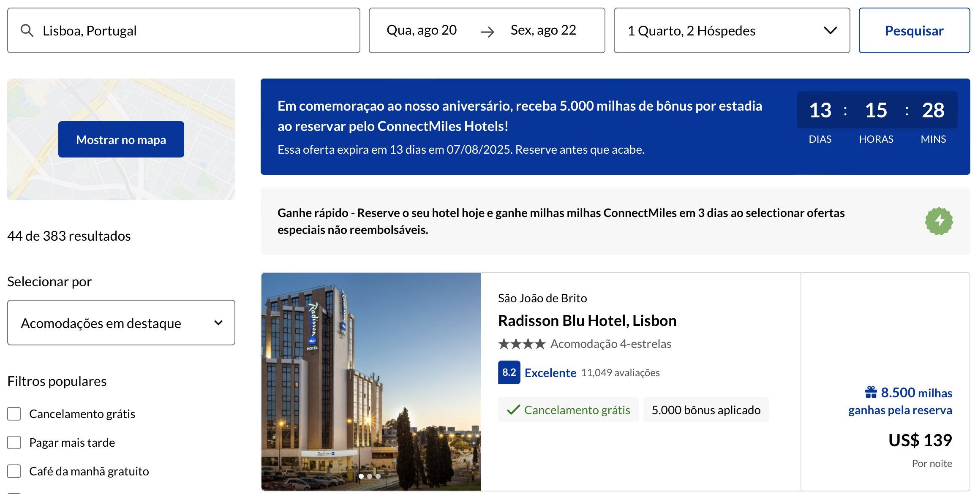
Task: Click the Cancelamento grátis green tag on hotel card
Action: (568, 410)
